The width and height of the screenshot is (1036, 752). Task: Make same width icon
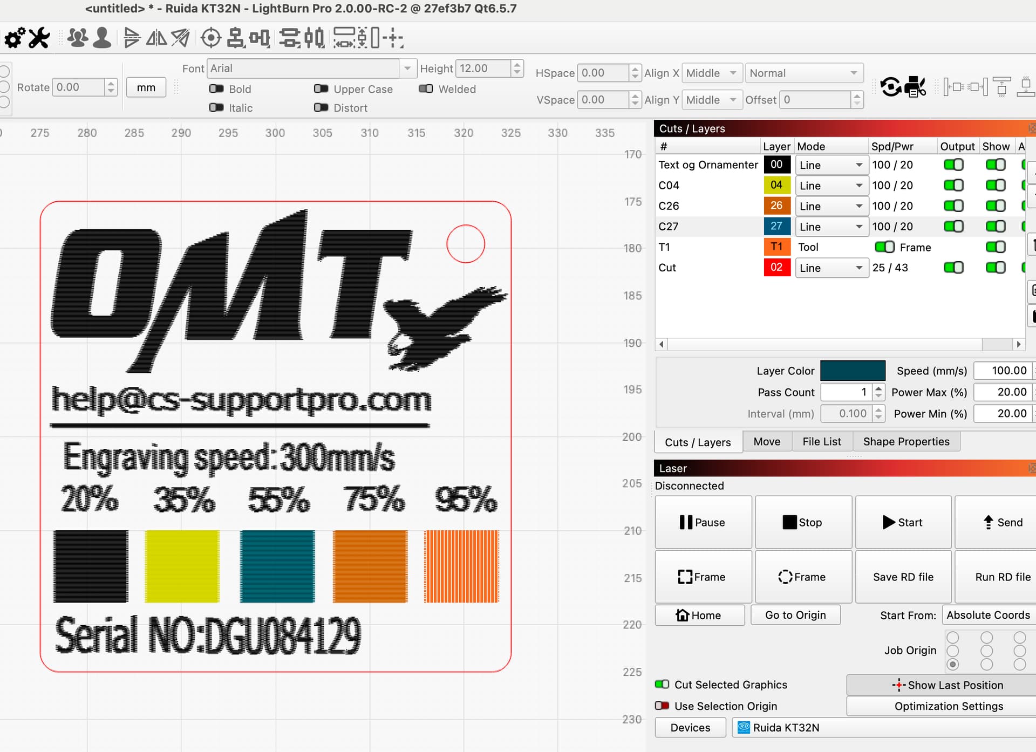(344, 38)
